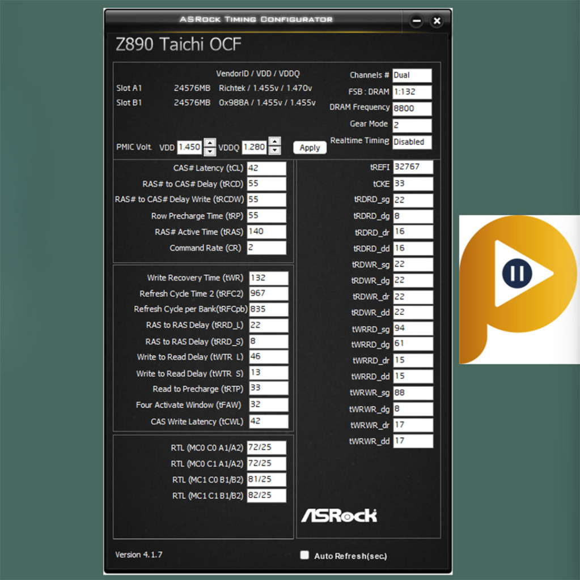580x580 pixels.
Task: Select the tRFCpb value 835 field
Action: (269, 310)
